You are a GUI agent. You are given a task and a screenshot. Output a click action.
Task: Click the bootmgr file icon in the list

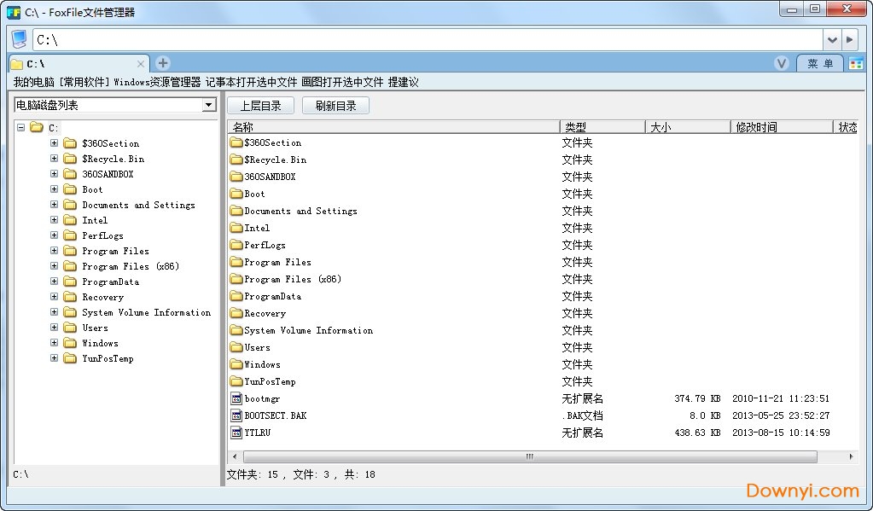coord(236,398)
